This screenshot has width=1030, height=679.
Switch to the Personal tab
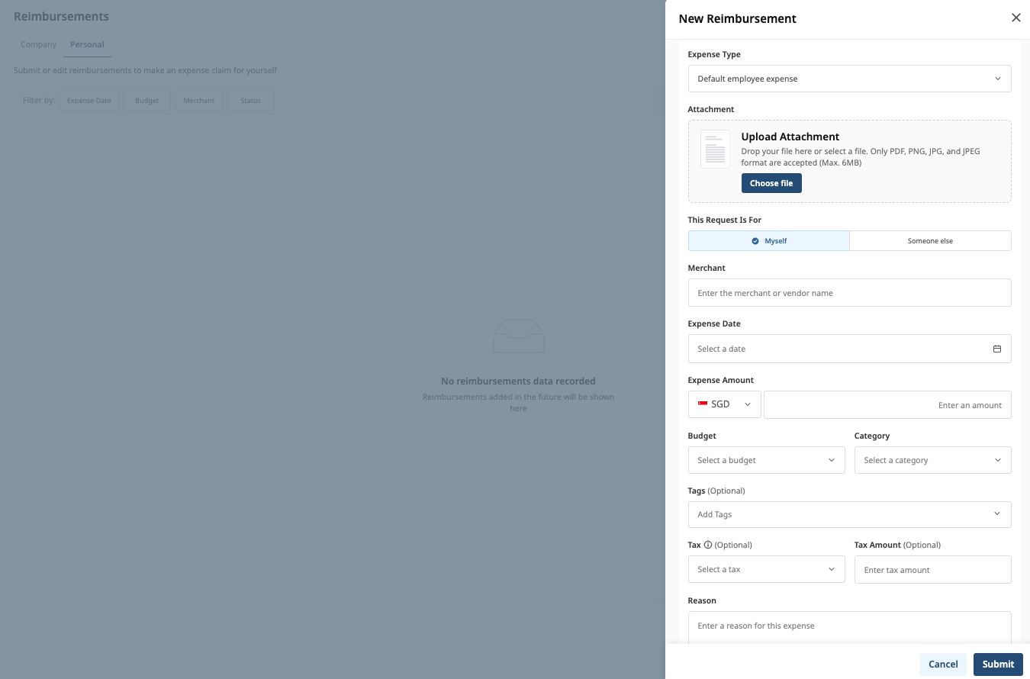(x=87, y=44)
